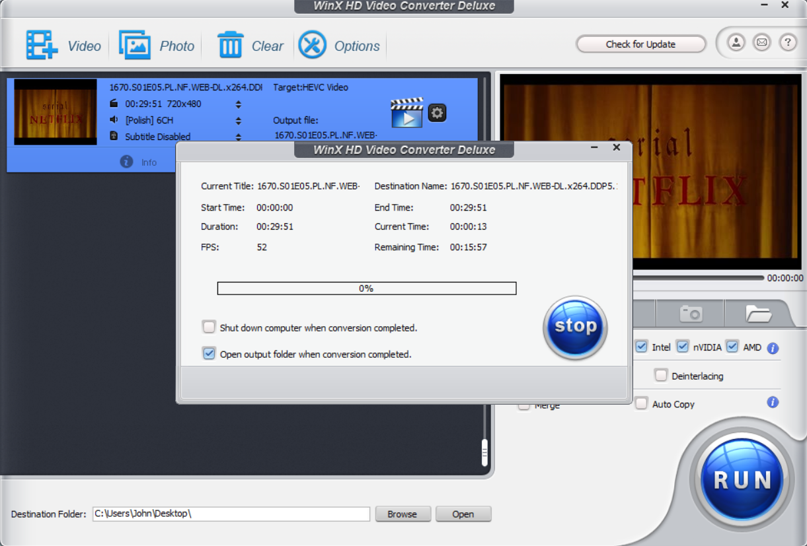
Task: Click the Check for Update button
Action: (640, 44)
